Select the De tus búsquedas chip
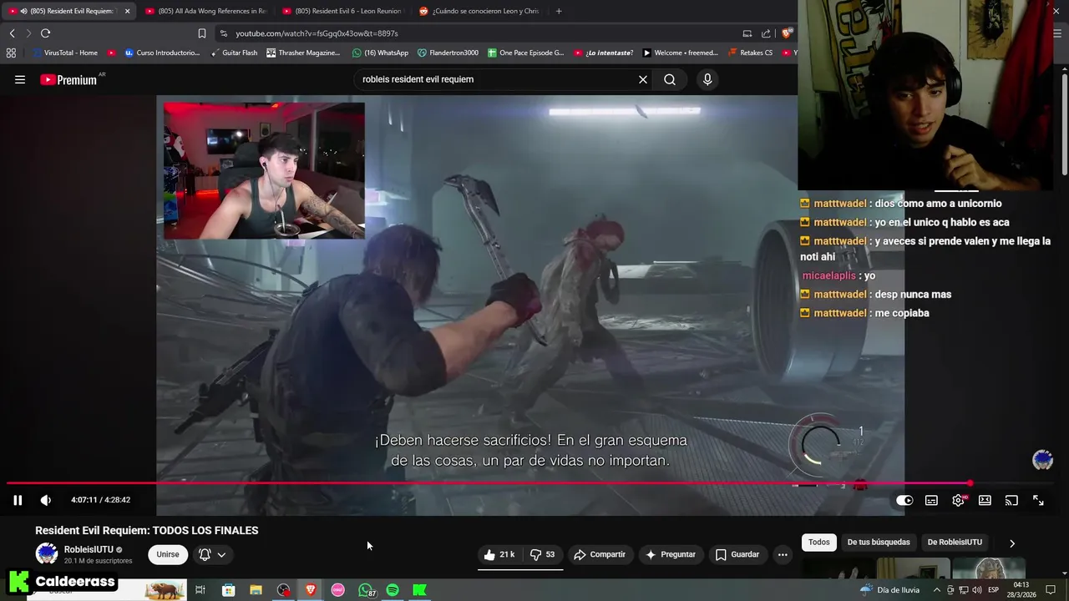The image size is (1069, 601). coord(879,542)
